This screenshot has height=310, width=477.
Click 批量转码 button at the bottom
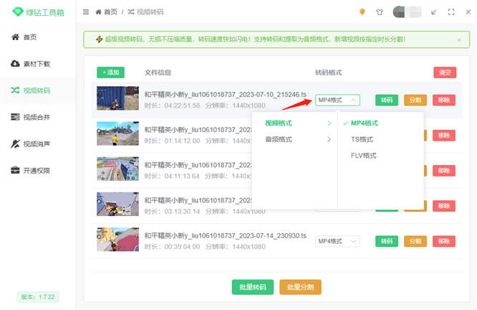pyautogui.click(x=253, y=287)
